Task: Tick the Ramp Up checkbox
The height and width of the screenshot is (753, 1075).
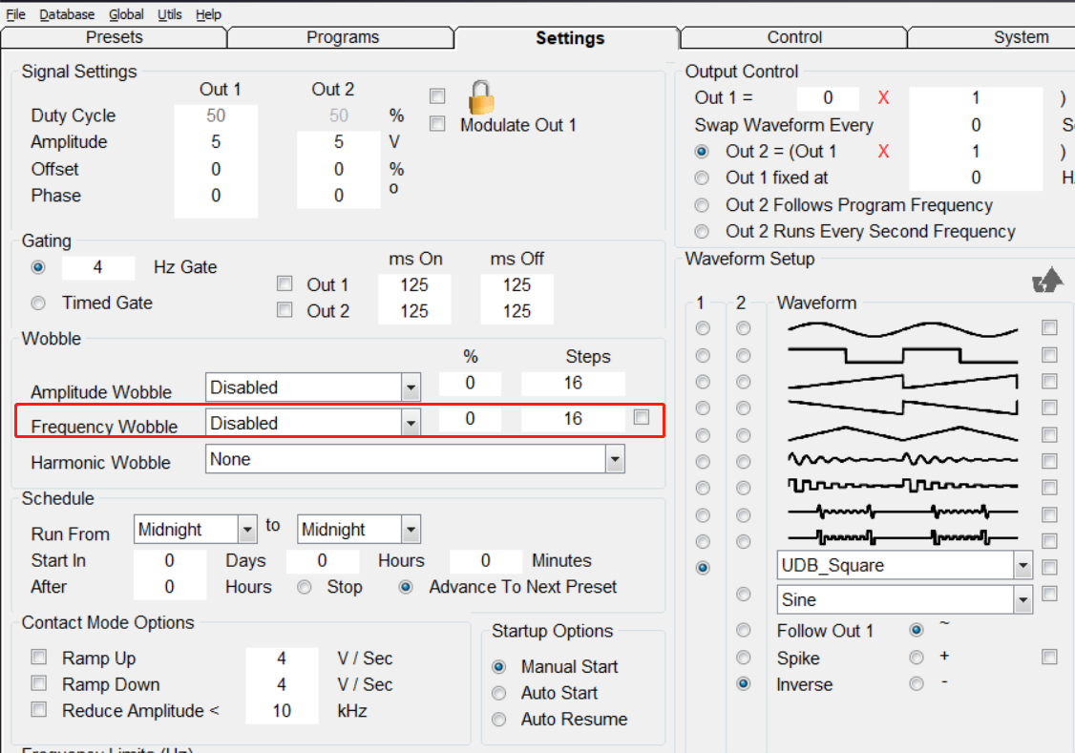Action: 39,658
